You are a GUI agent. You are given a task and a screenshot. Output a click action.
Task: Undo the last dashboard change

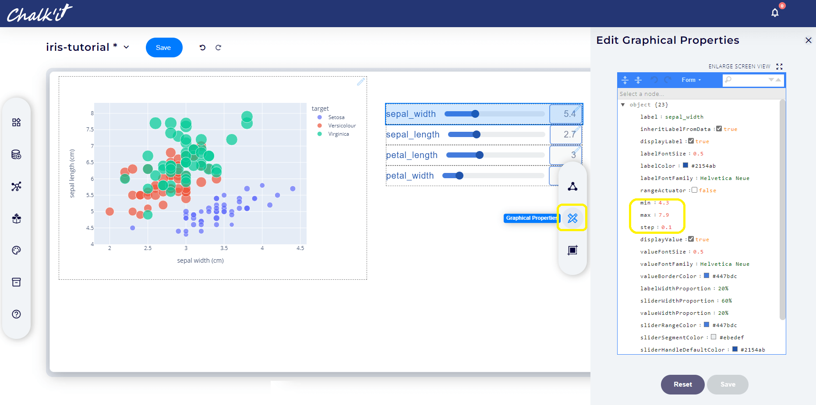(202, 47)
